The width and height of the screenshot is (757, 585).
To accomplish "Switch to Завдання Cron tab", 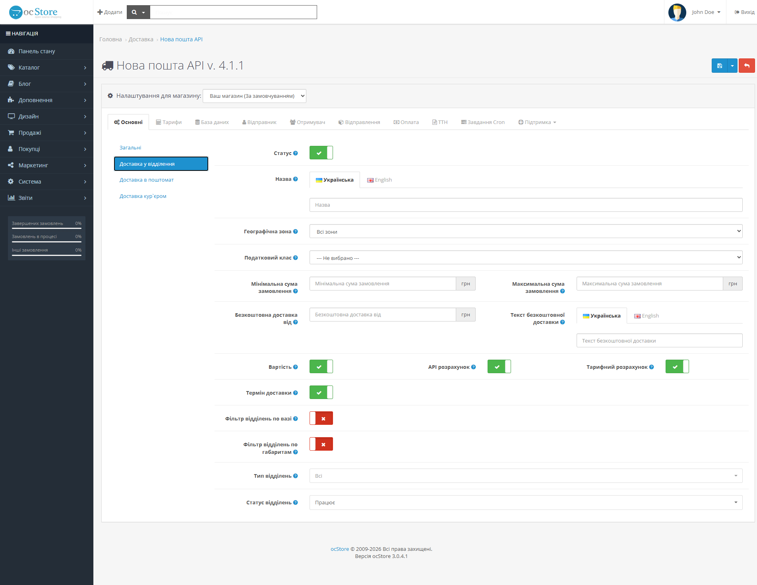I will click(x=483, y=122).
